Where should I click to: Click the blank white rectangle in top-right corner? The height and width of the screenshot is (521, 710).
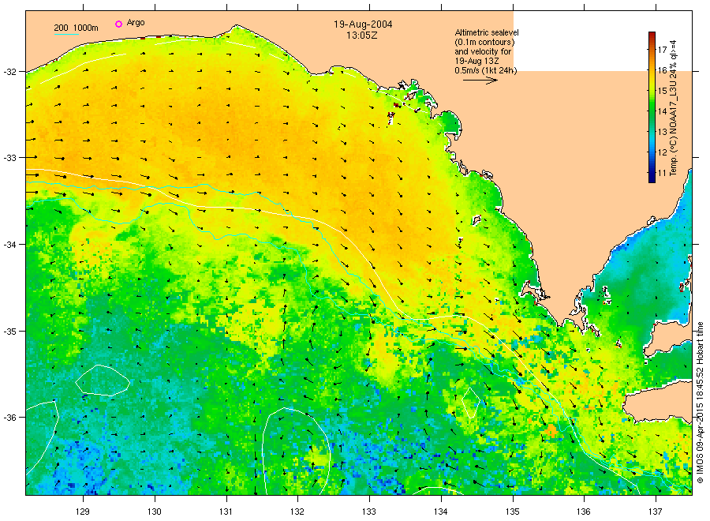click(603, 41)
